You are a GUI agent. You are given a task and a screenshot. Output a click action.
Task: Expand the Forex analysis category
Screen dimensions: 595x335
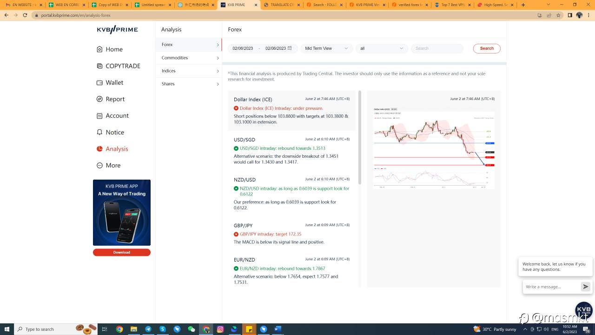point(189,45)
